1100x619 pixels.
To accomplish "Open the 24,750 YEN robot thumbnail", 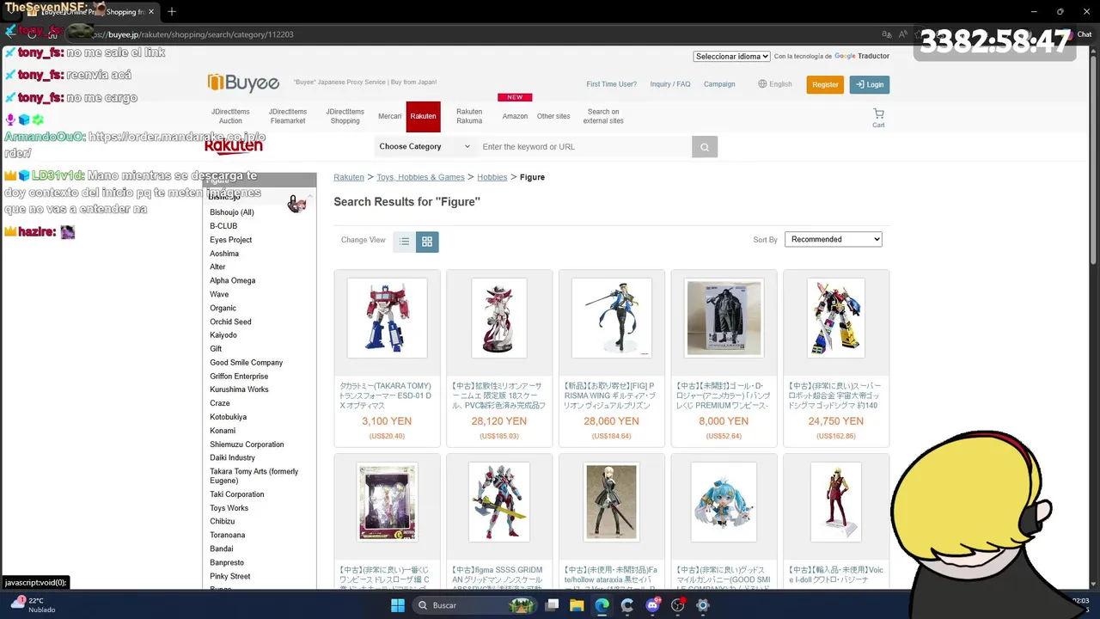I will point(836,318).
